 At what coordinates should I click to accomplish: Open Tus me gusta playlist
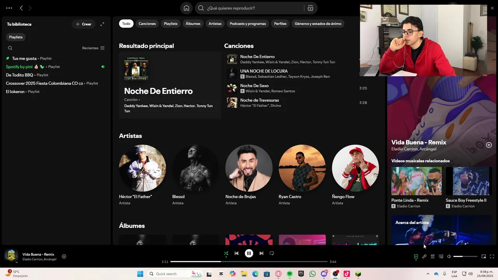[56, 58]
